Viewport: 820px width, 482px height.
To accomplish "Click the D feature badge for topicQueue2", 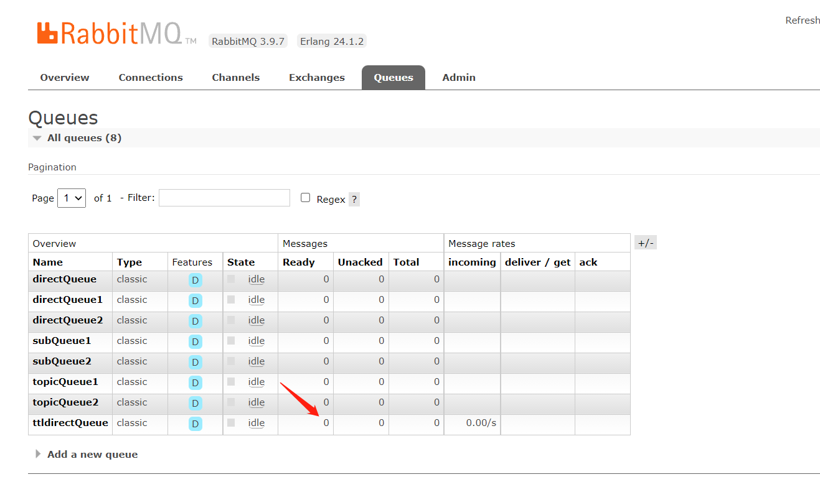I will (196, 404).
